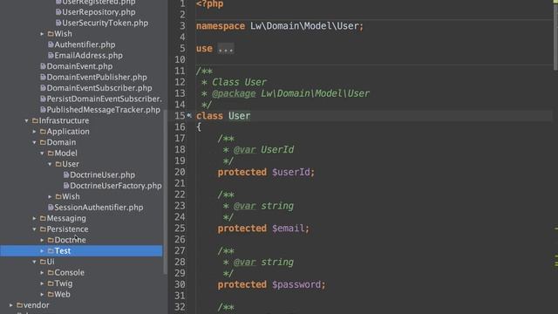Click the $password property declaration
This screenshot has width=558, height=314.
pyautogui.click(x=271, y=285)
